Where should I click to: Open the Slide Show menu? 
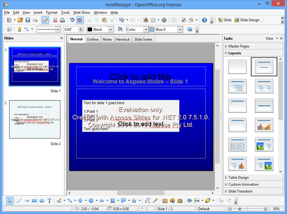tap(81, 12)
